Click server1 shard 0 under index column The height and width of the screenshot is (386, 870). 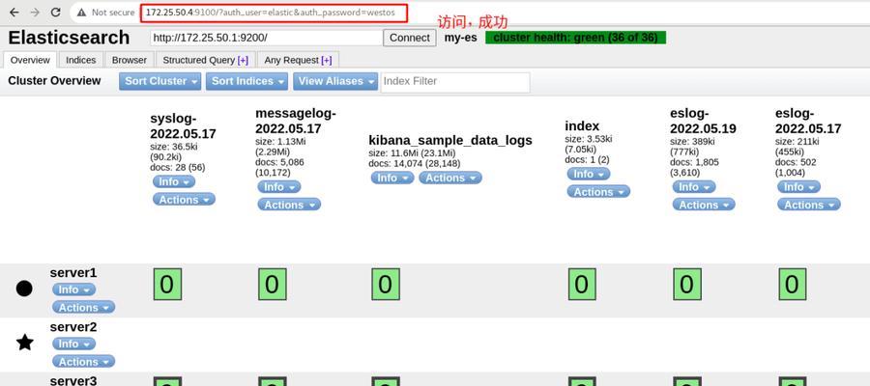582,285
